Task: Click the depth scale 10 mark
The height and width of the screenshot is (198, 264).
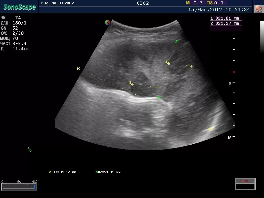Action: [x=231, y=137]
